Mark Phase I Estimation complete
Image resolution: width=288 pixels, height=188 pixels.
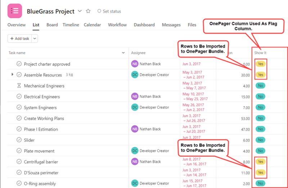[19, 129]
